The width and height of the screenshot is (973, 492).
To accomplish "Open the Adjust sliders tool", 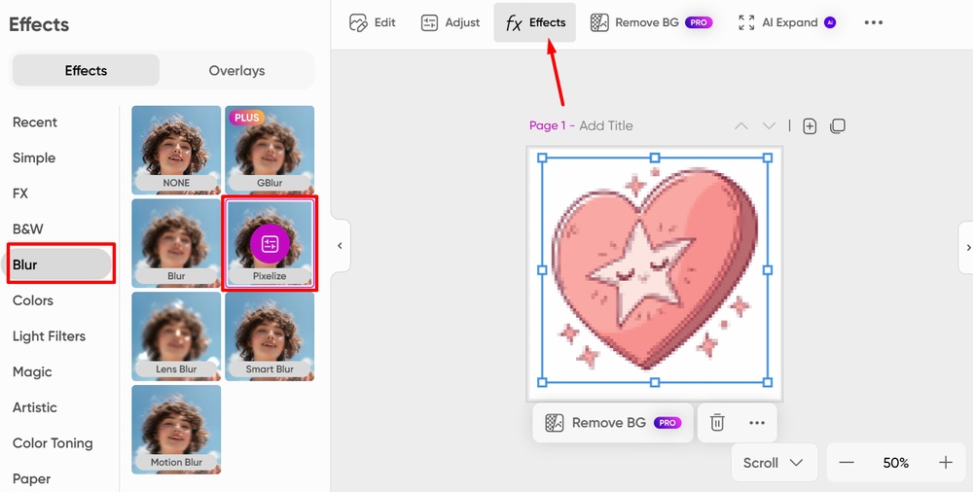I will click(x=450, y=23).
